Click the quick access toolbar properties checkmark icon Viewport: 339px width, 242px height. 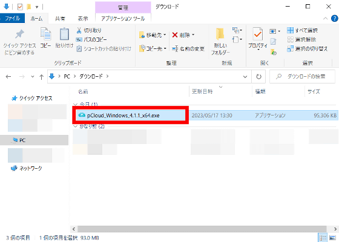[x=20, y=7]
